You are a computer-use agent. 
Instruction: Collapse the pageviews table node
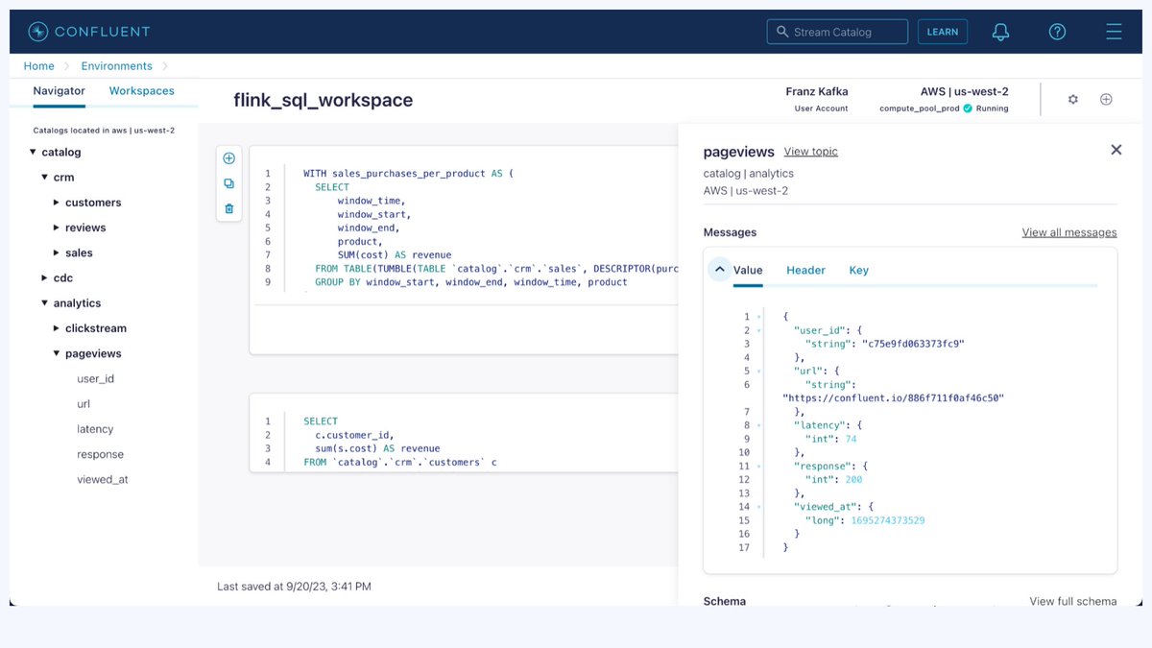point(57,353)
